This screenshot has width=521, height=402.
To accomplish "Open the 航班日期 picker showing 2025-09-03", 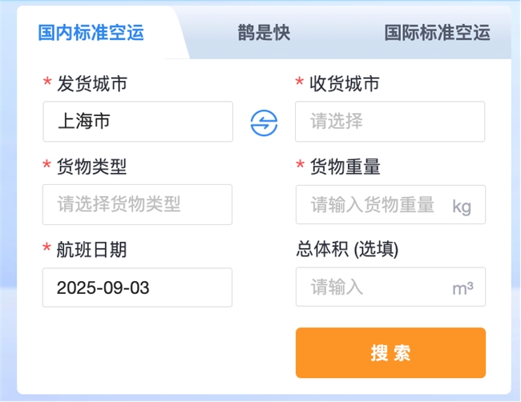I will [x=137, y=287].
